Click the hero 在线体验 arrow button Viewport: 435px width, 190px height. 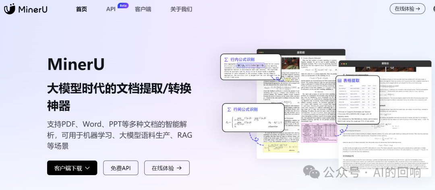tap(167, 168)
